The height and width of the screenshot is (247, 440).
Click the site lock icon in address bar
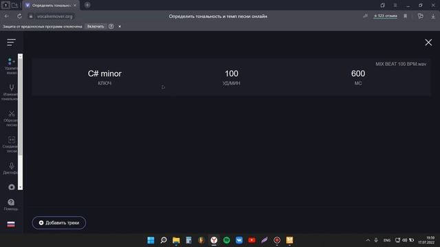[x=31, y=16]
